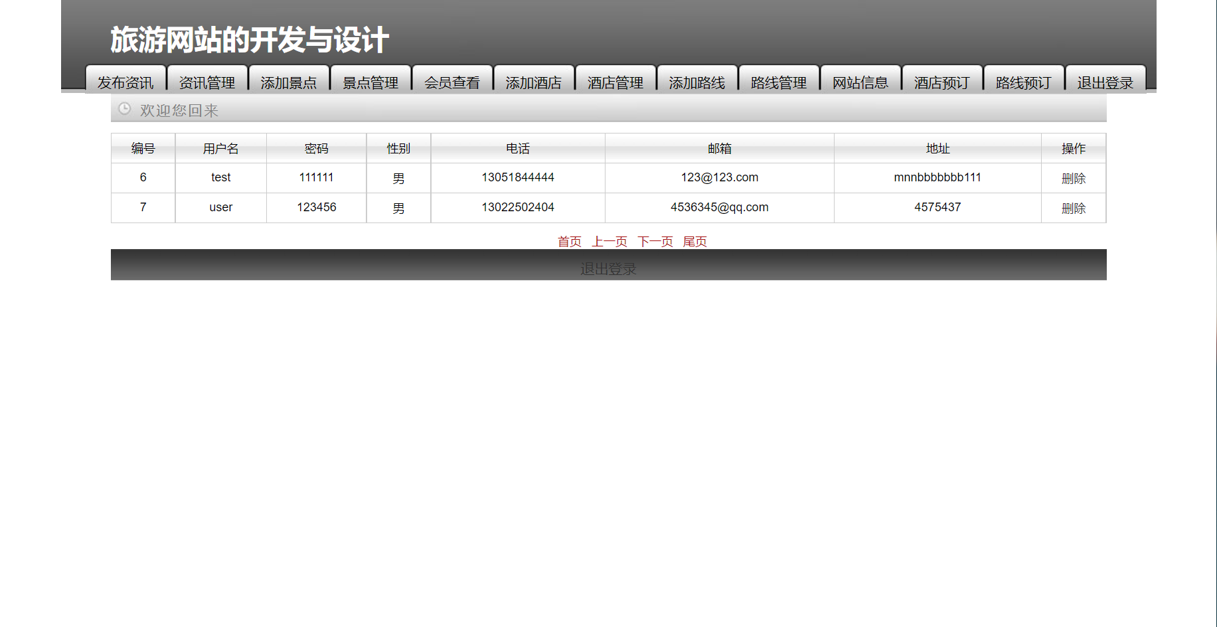Image resolution: width=1217 pixels, height=627 pixels.
Task: Click 退出登录 tab in the navigation bar
Action: coord(1105,79)
